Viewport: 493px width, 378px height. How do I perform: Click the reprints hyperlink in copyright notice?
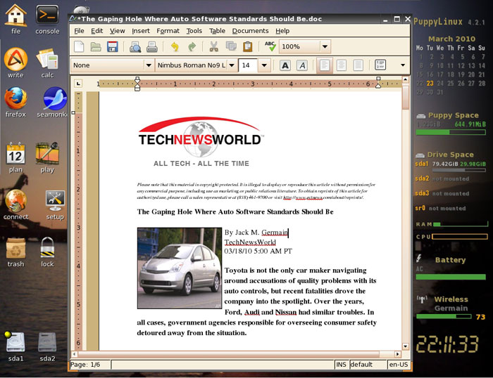click(323, 197)
